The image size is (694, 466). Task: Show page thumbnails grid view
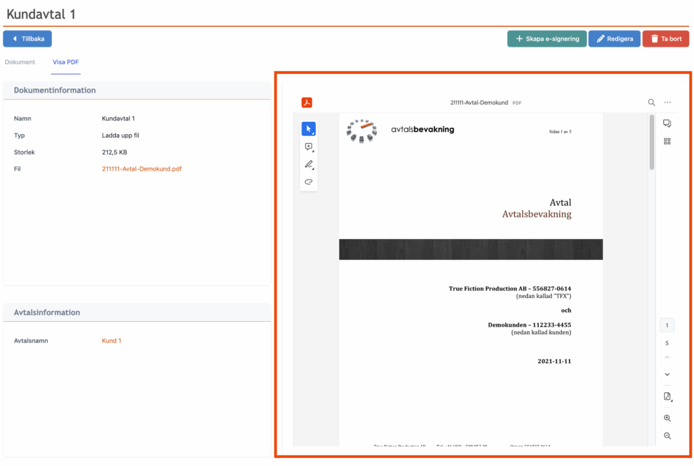point(667,142)
